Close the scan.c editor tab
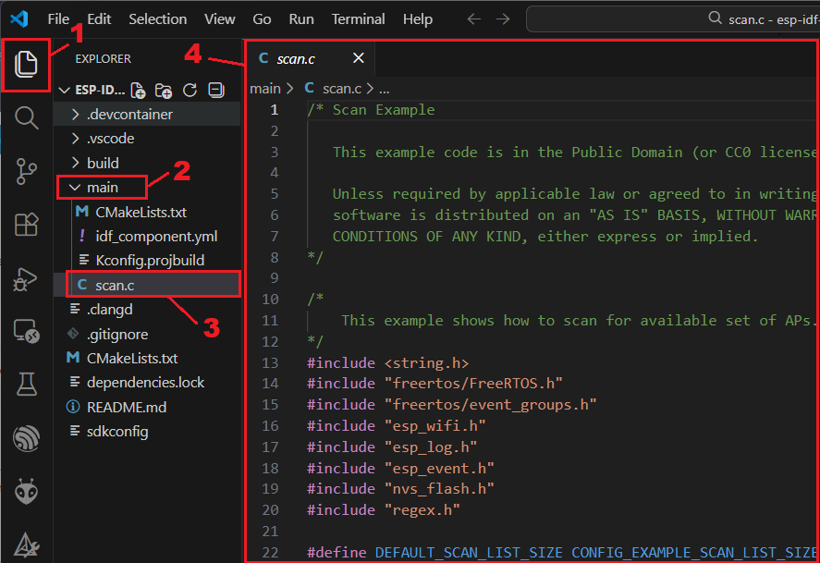Viewport: 820px width, 563px height. 359,58
